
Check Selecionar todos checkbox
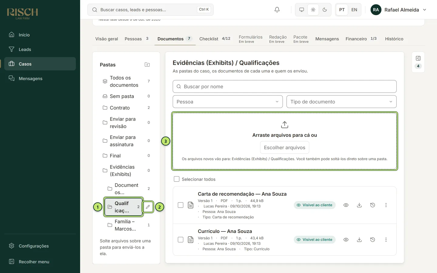point(177,179)
